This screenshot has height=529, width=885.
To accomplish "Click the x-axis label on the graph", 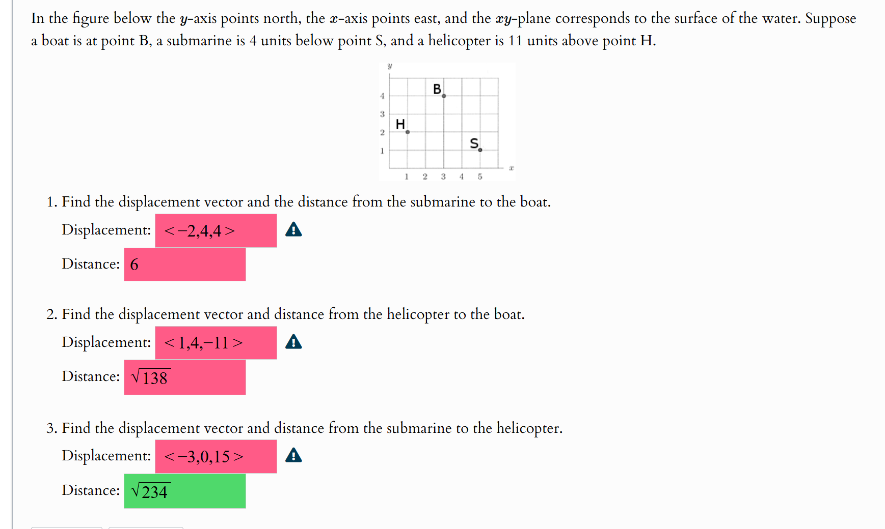I will 511,168.
